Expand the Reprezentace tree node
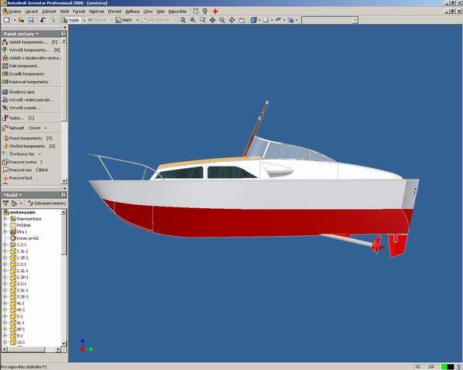The width and height of the screenshot is (463, 370). coord(5,218)
